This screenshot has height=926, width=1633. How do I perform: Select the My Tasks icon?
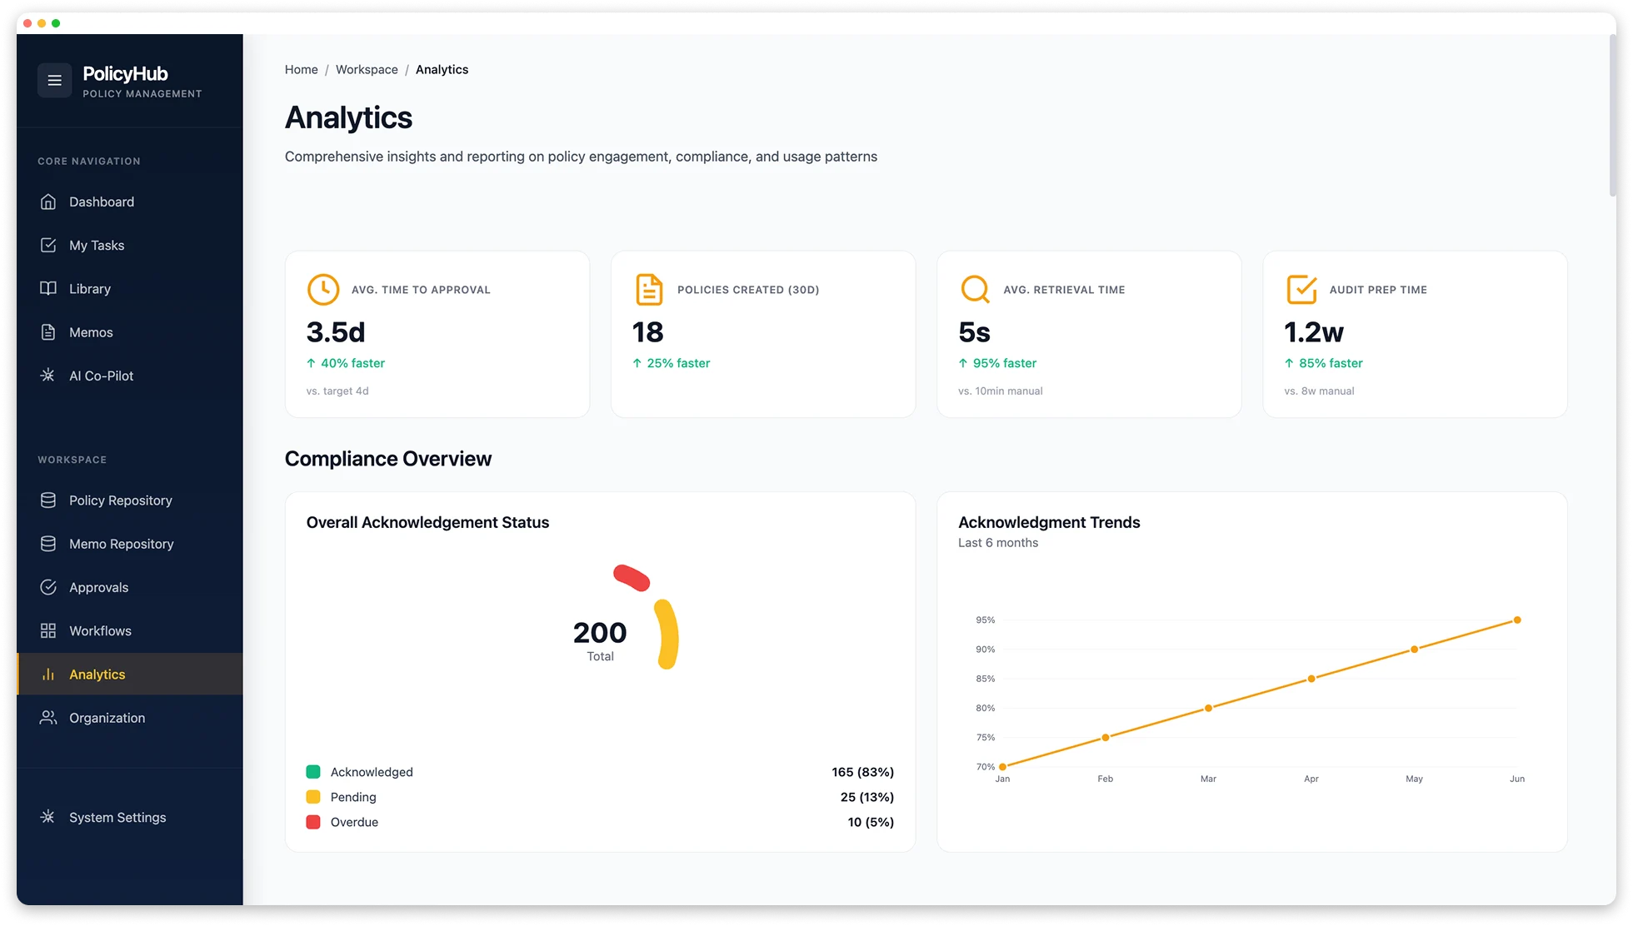coord(50,245)
